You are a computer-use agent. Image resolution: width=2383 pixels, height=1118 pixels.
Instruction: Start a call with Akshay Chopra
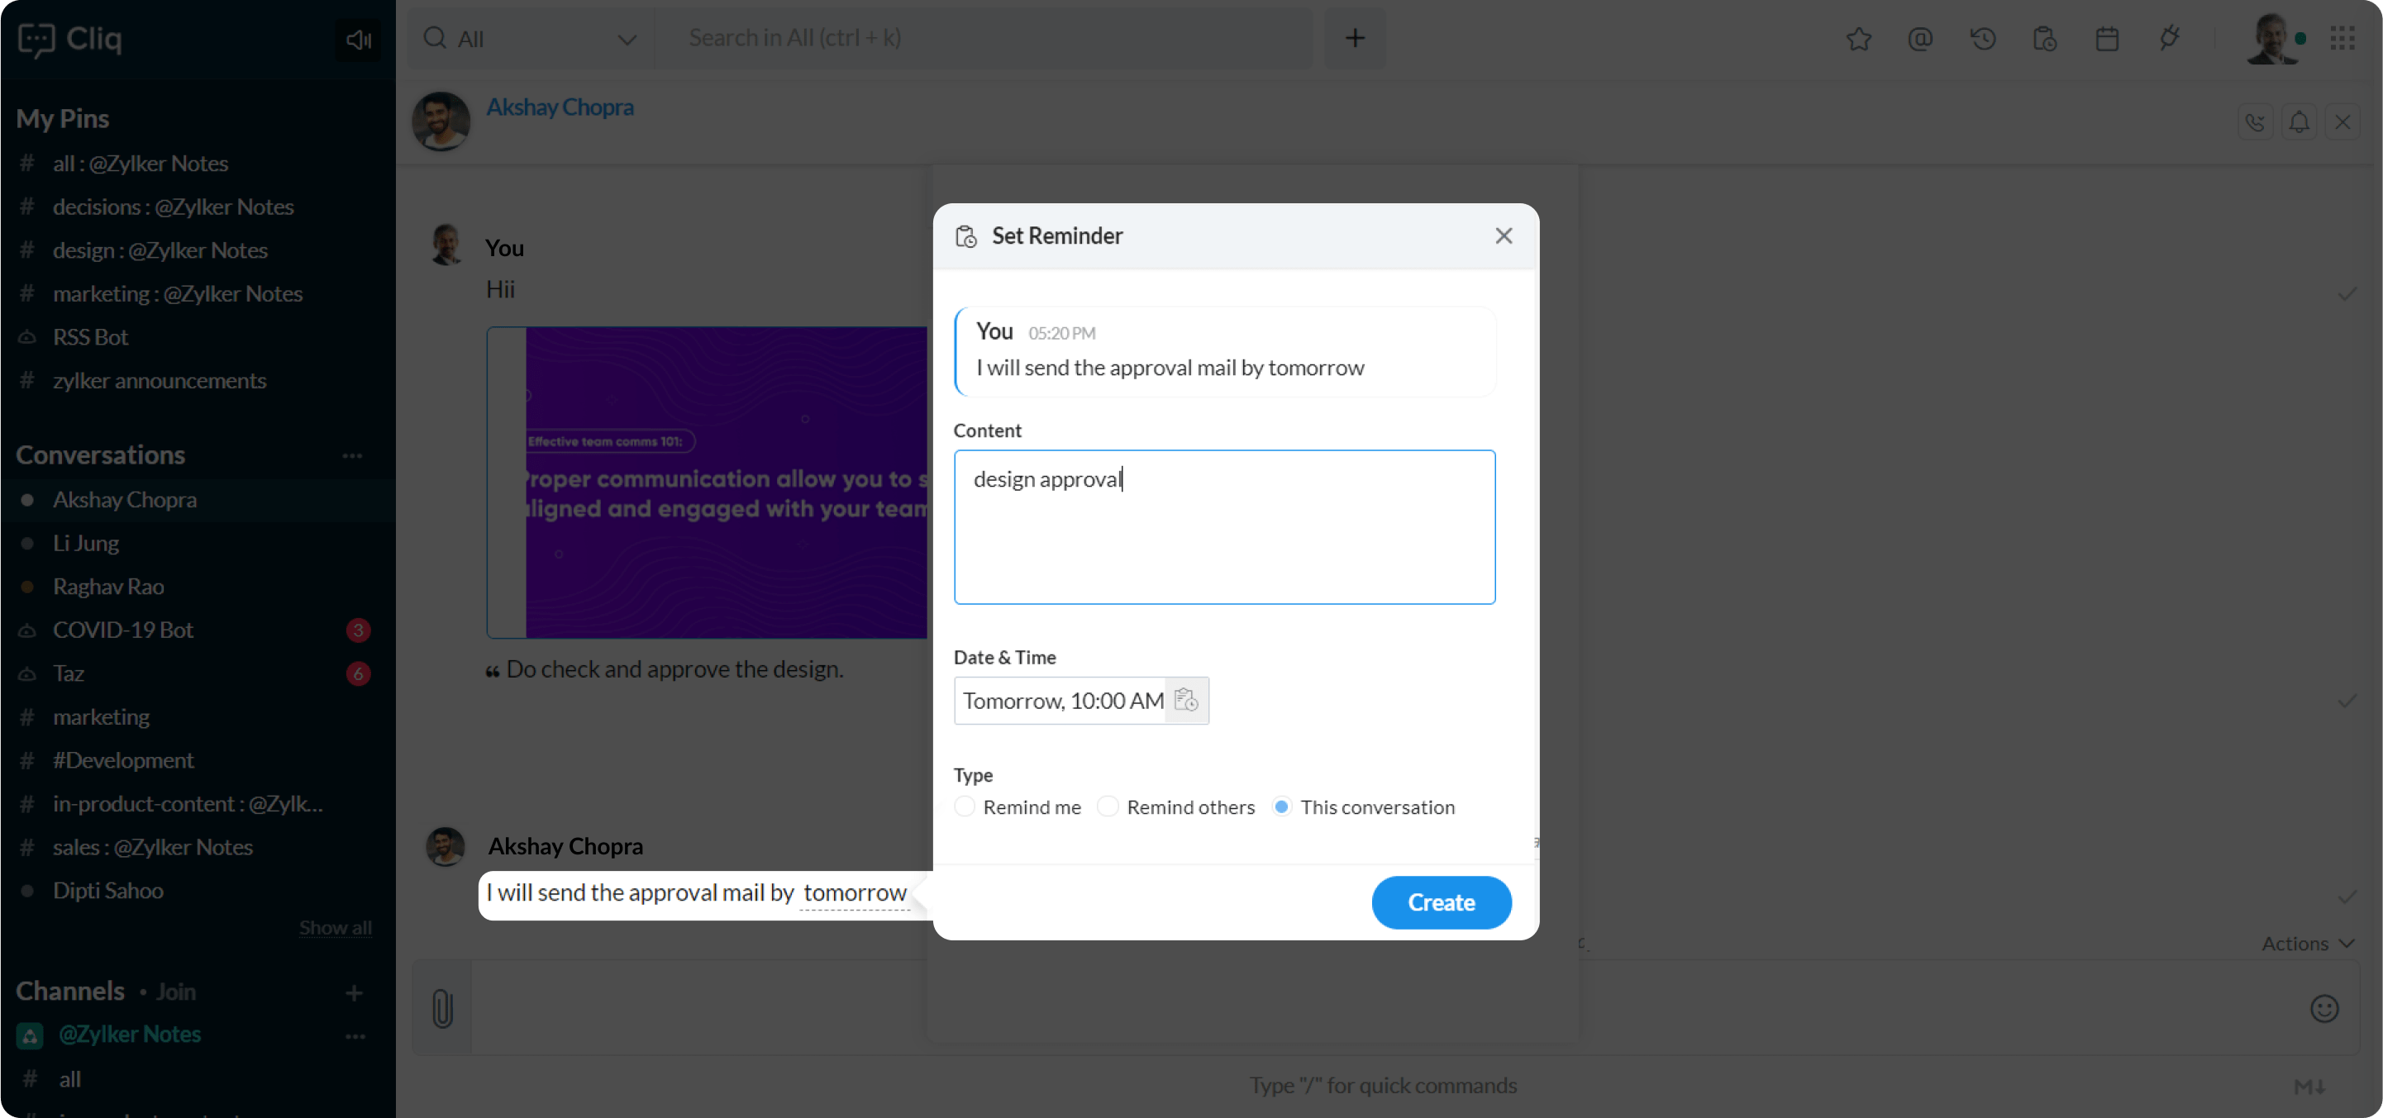[x=2254, y=122]
